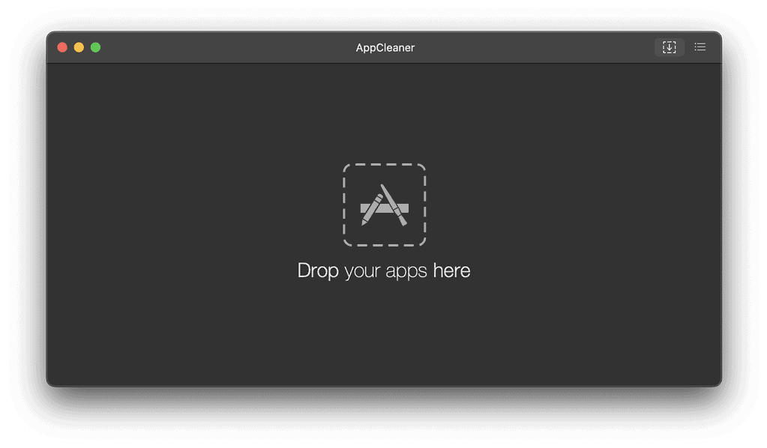The width and height of the screenshot is (767, 448).
Task: Click the black desktop below the window
Action: point(384,420)
